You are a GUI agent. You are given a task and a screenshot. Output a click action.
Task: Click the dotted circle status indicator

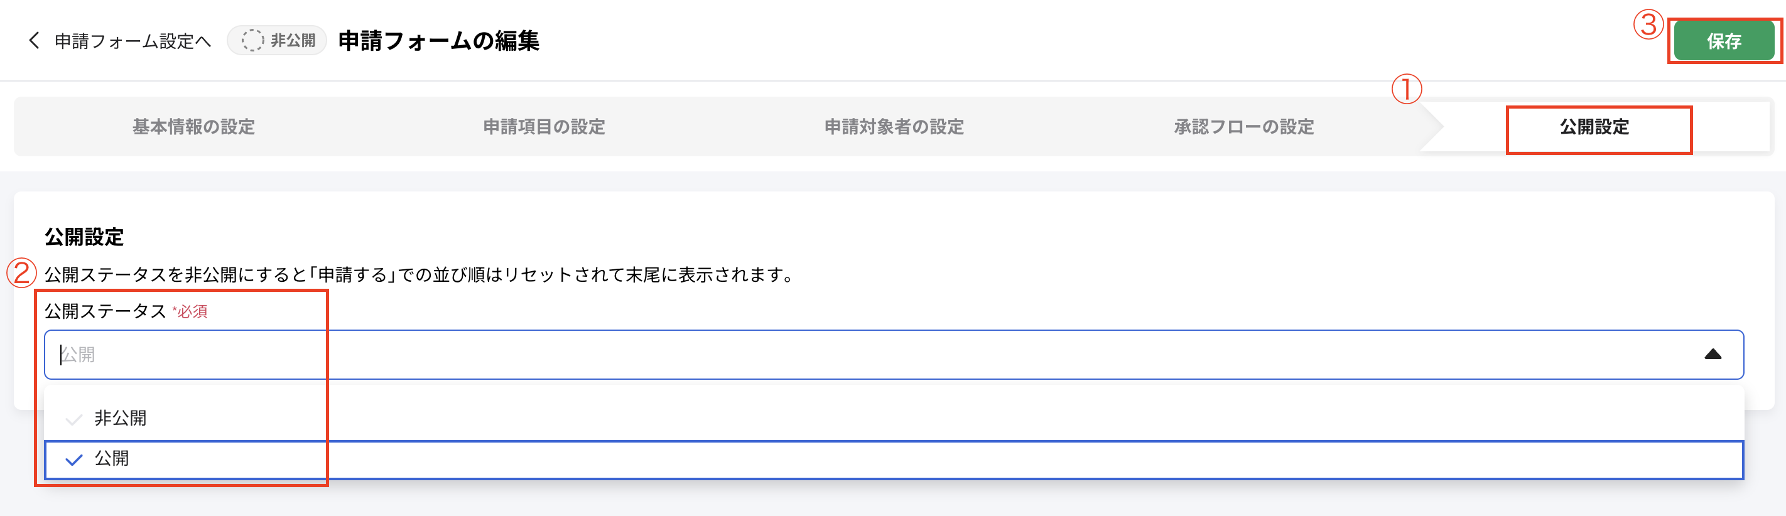coord(254,40)
